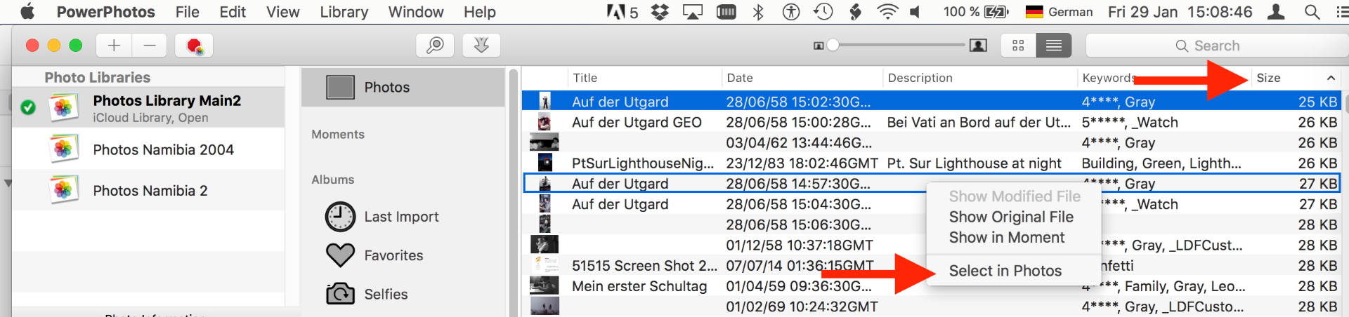Click the green checkmark on Photos Library Main2
Viewport: 1349px width, 317px height.
[x=28, y=107]
